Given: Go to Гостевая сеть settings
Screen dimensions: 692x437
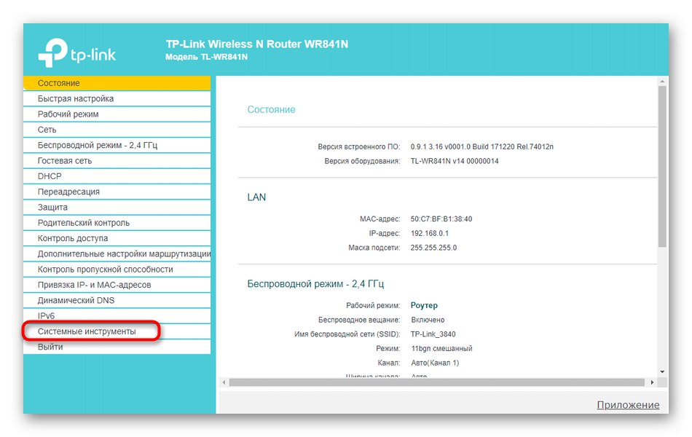Looking at the screenshot, I should point(117,161).
